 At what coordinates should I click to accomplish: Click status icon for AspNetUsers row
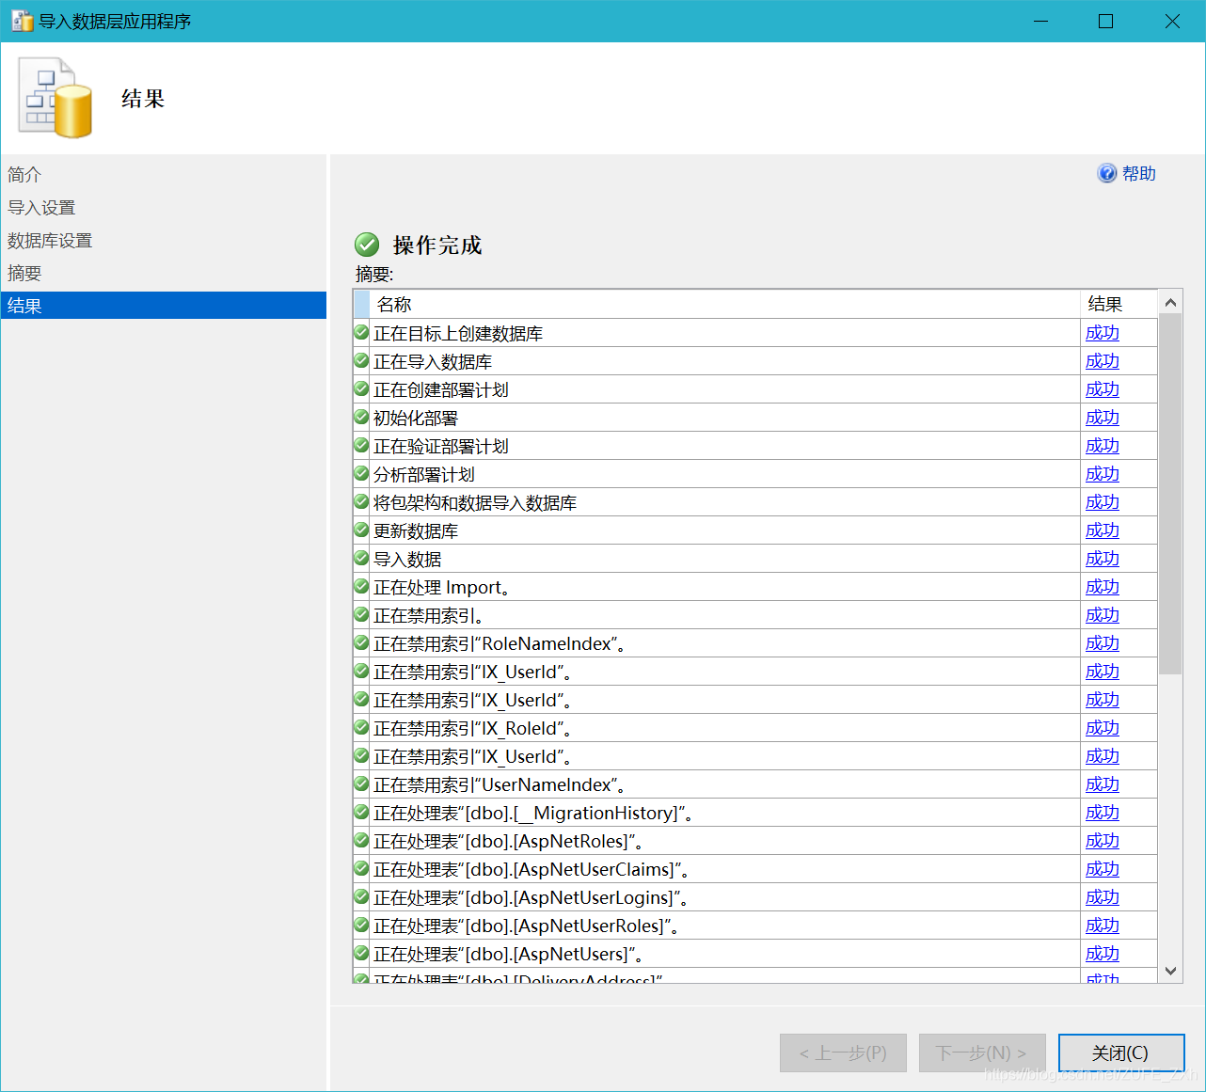[x=361, y=953]
